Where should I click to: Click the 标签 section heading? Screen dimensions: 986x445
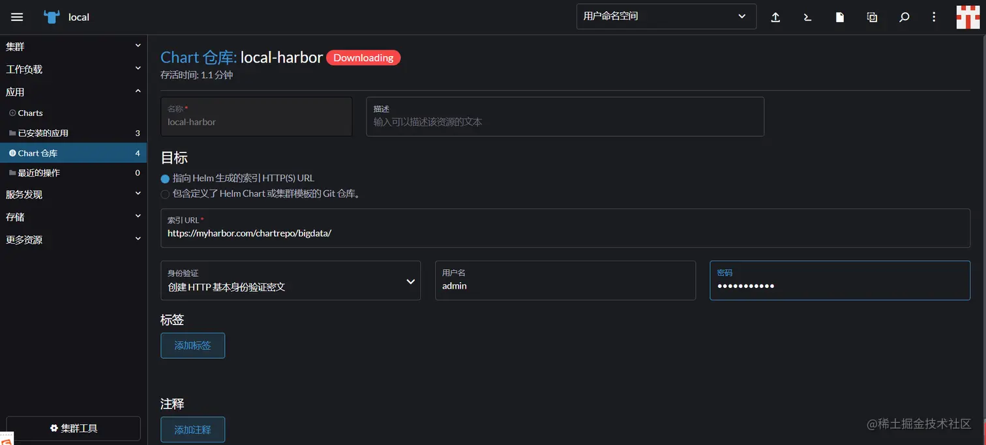coord(172,320)
